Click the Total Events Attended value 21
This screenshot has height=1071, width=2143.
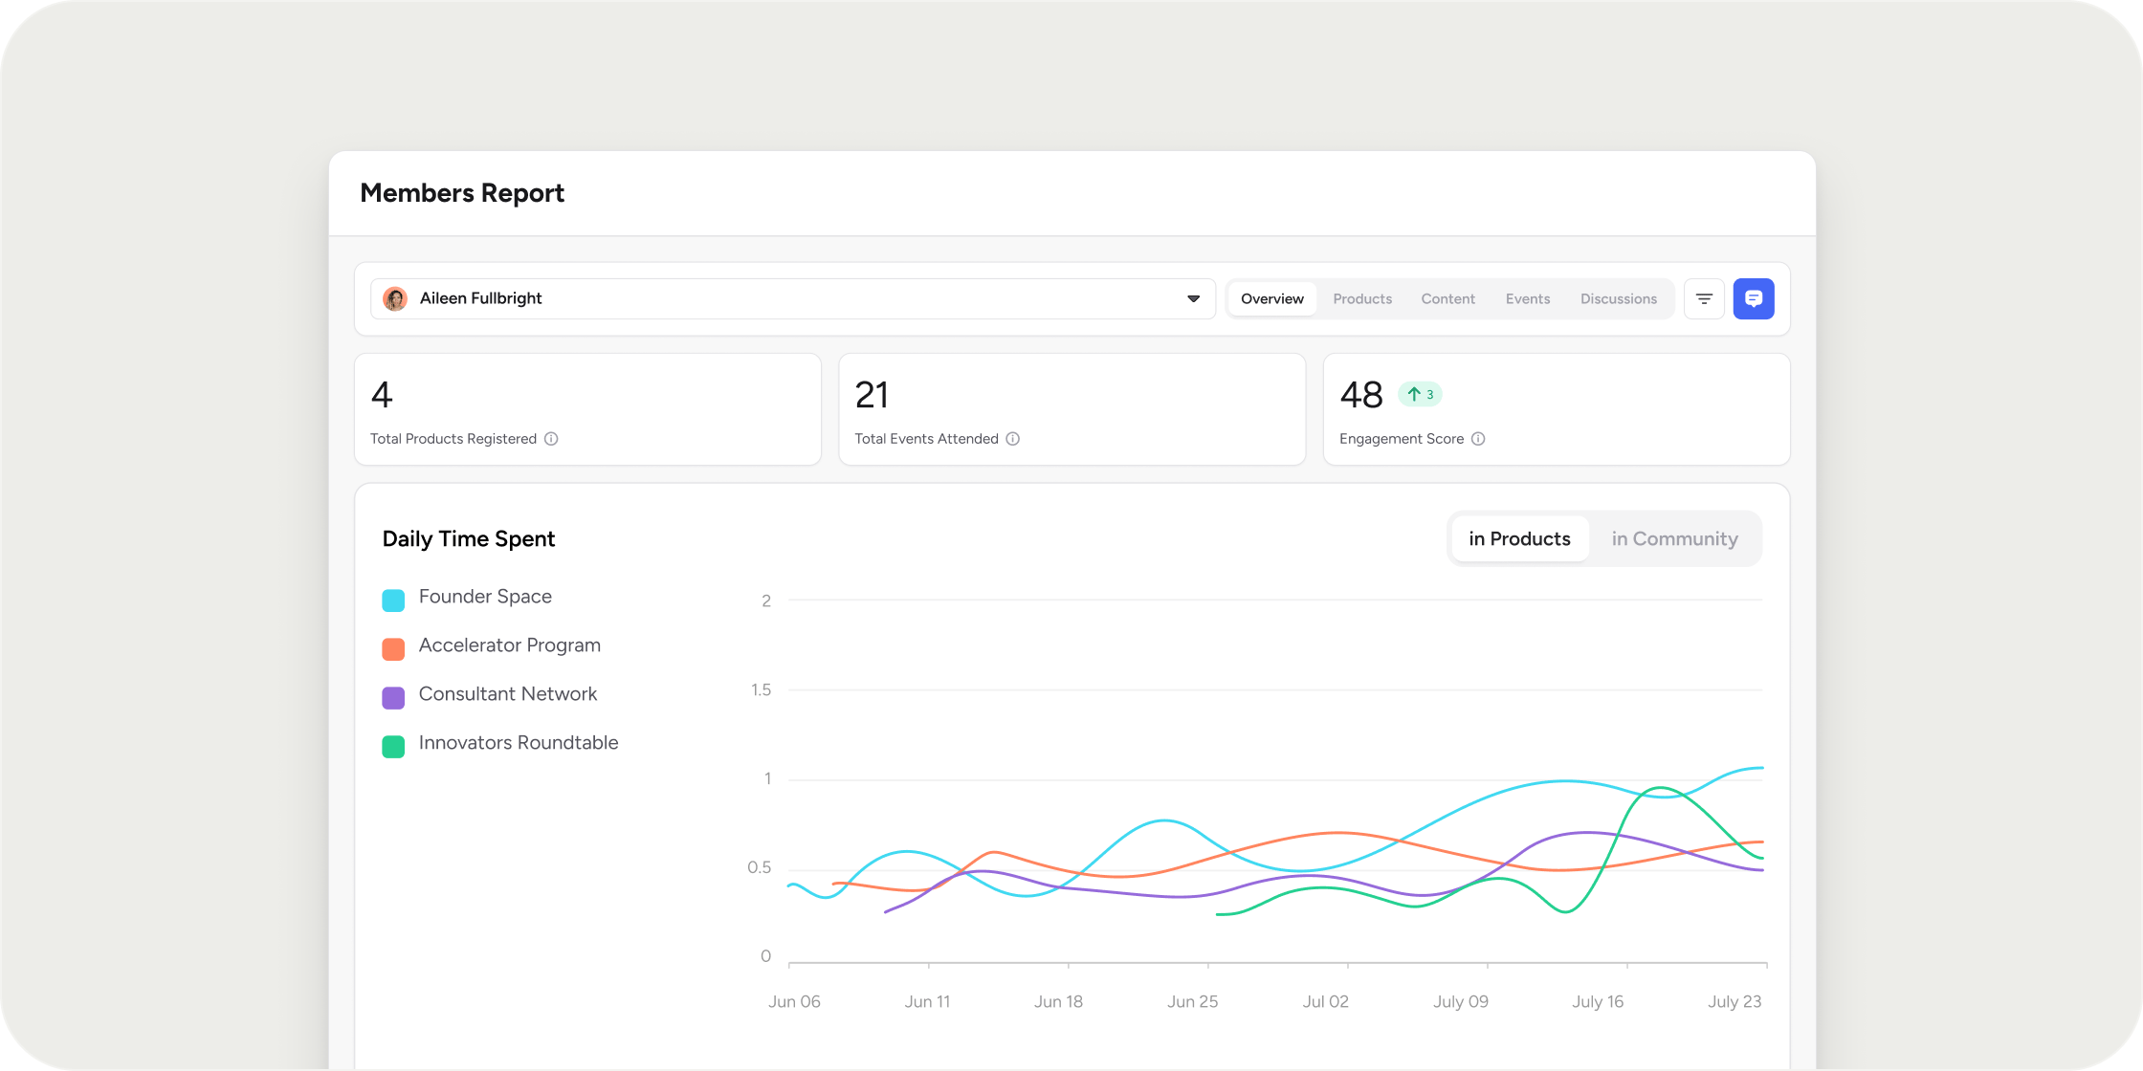coord(872,395)
